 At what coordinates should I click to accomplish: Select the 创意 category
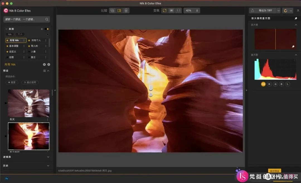point(11,57)
